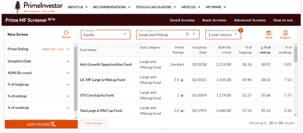Open the Tools & Calculators menu

click(156, 7)
